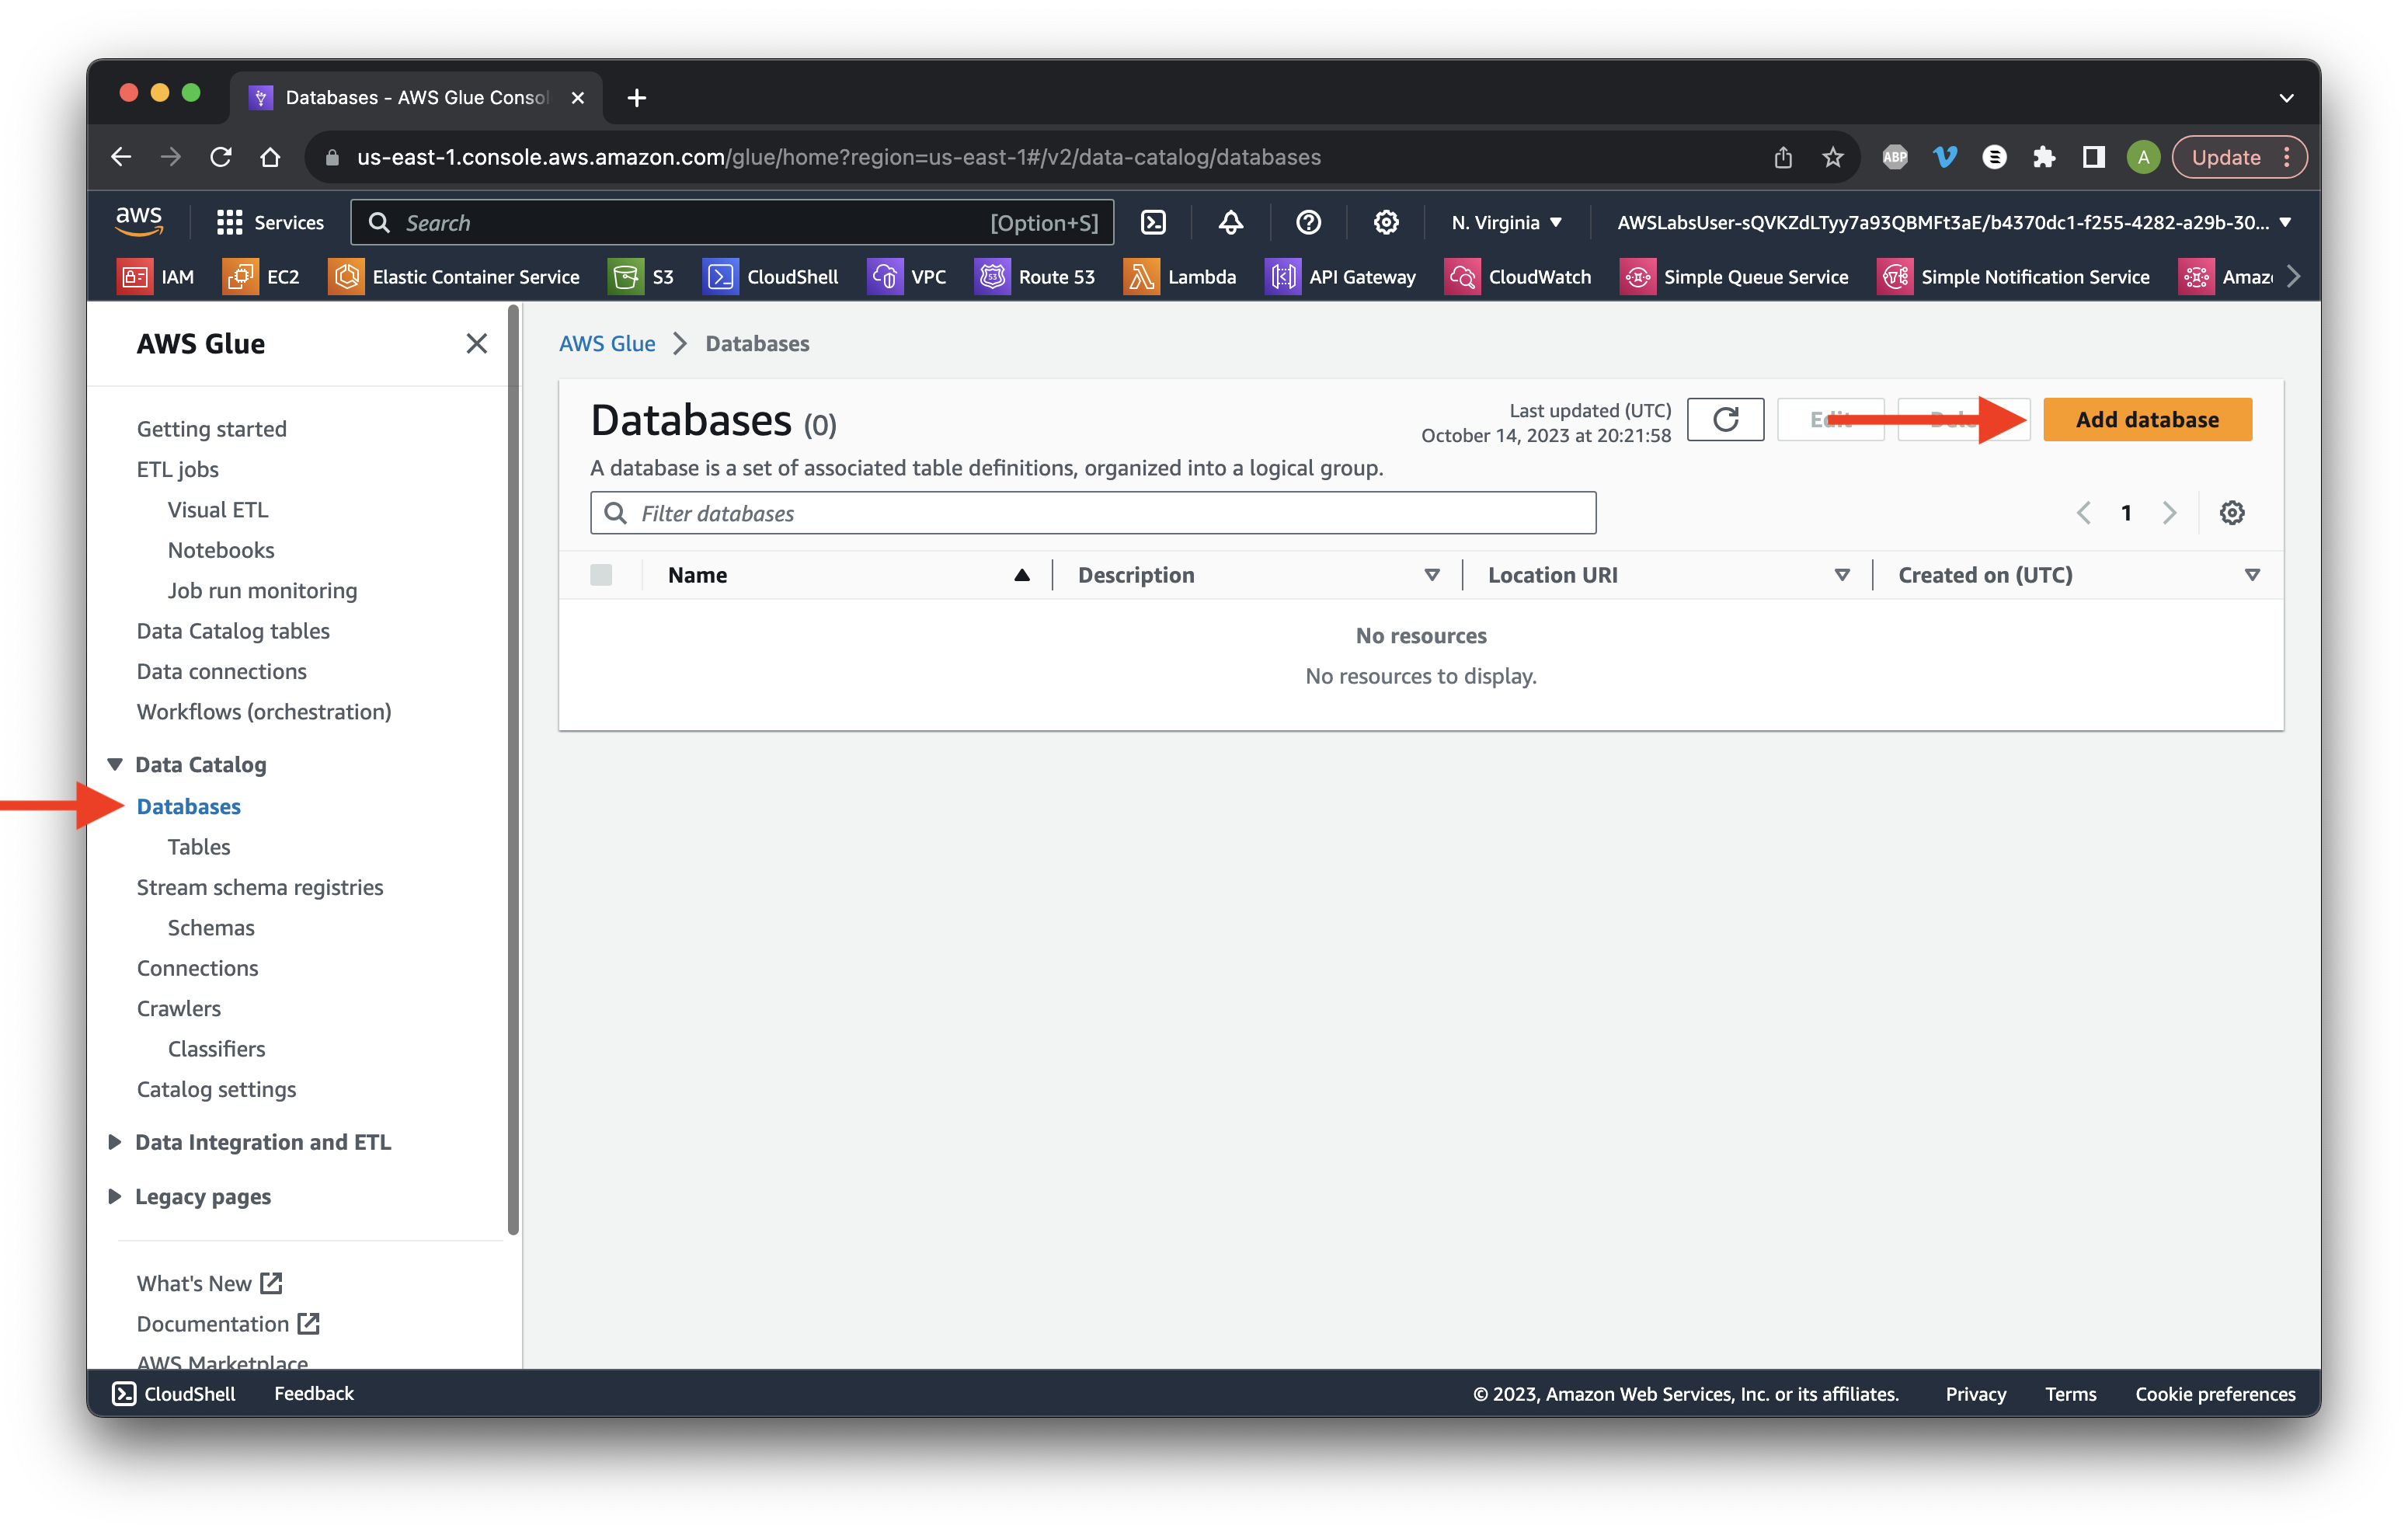Open the browser extensions puzzle icon

coord(2043,157)
